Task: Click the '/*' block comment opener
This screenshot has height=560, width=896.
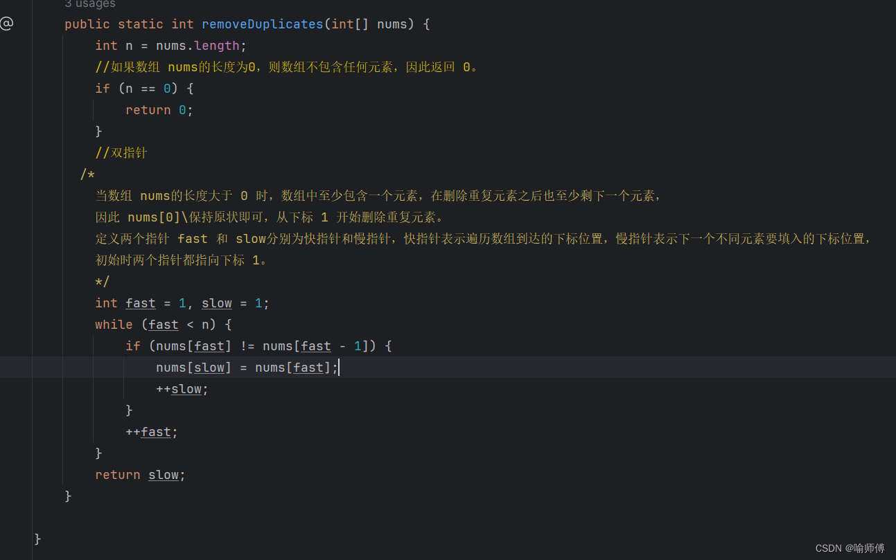Action: (x=87, y=174)
